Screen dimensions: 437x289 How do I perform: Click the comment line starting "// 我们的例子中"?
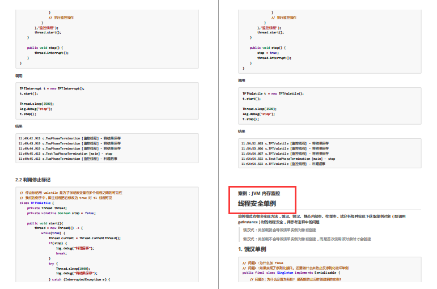click(x=66, y=198)
